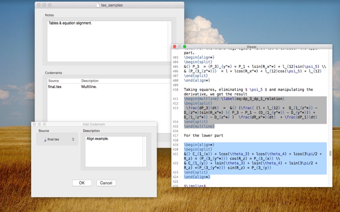340x212 pixels.
Task: Select the final.tex Multiline codemark row
Action: (109, 87)
